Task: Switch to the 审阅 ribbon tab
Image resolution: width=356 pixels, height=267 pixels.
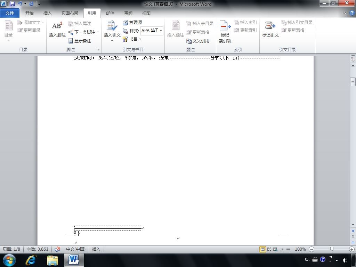Action: click(x=128, y=13)
